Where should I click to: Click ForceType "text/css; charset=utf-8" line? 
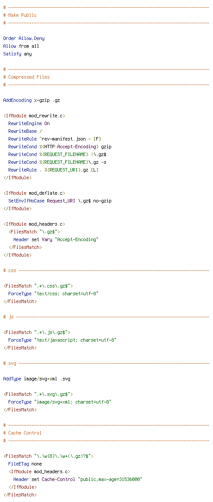(x=53, y=294)
